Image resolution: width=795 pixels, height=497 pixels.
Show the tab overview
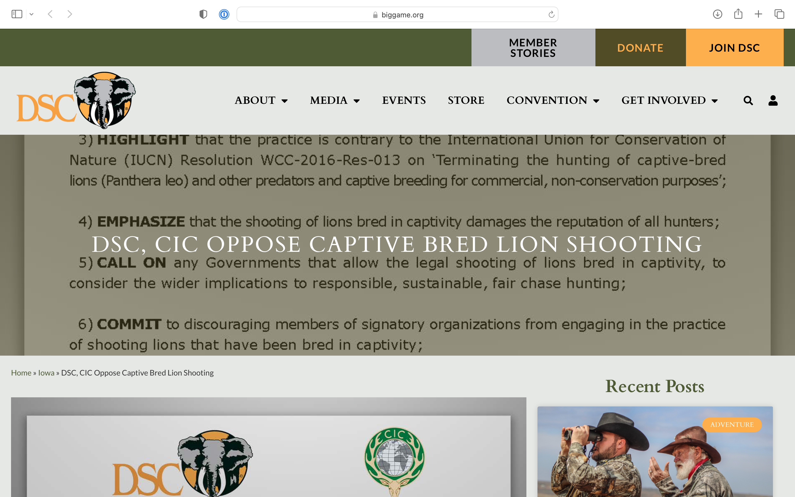[x=779, y=14]
